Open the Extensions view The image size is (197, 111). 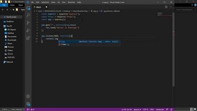(x=28, y=38)
